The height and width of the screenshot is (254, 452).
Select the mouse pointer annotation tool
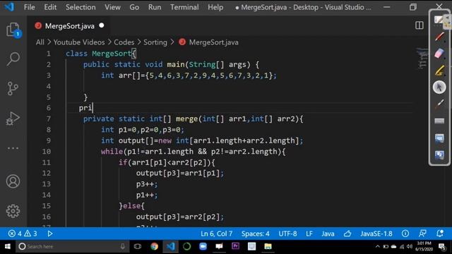coord(439,87)
